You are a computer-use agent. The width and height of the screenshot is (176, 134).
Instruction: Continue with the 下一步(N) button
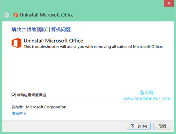click(x=139, y=126)
